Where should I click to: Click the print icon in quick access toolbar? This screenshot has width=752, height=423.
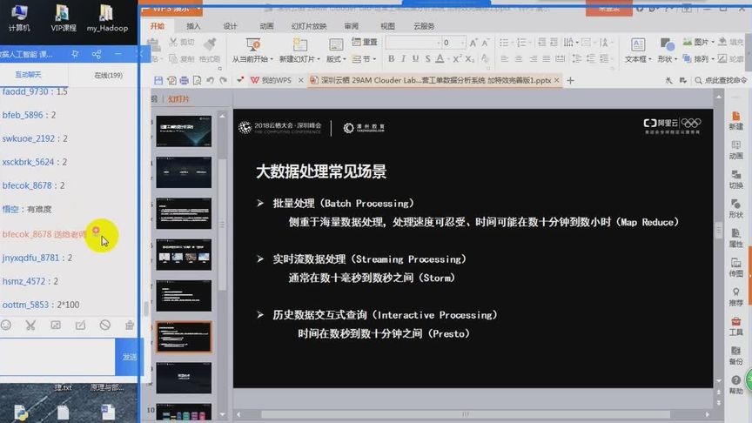coord(185,81)
